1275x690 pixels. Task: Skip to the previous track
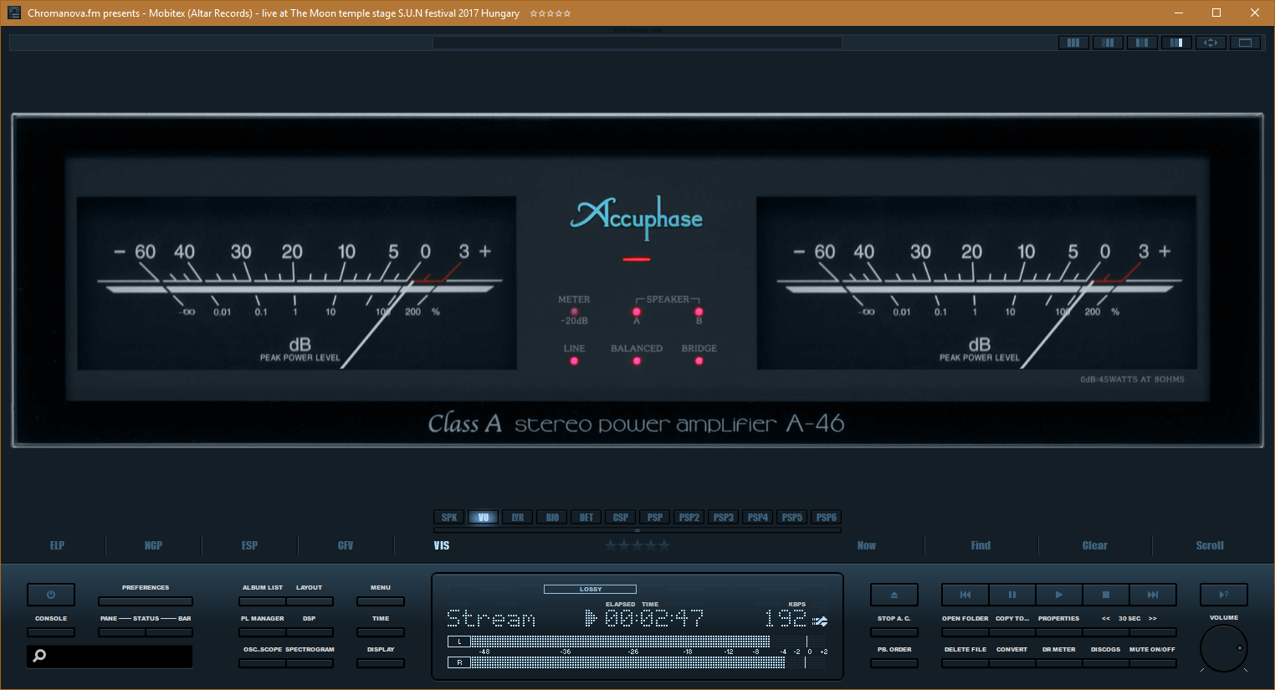click(965, 595)
